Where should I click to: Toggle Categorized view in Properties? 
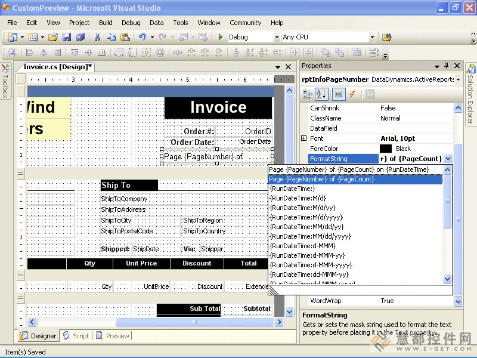(308, 94)
